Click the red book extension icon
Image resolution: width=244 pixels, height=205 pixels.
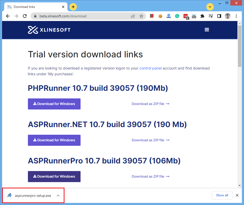click(152, 16)
